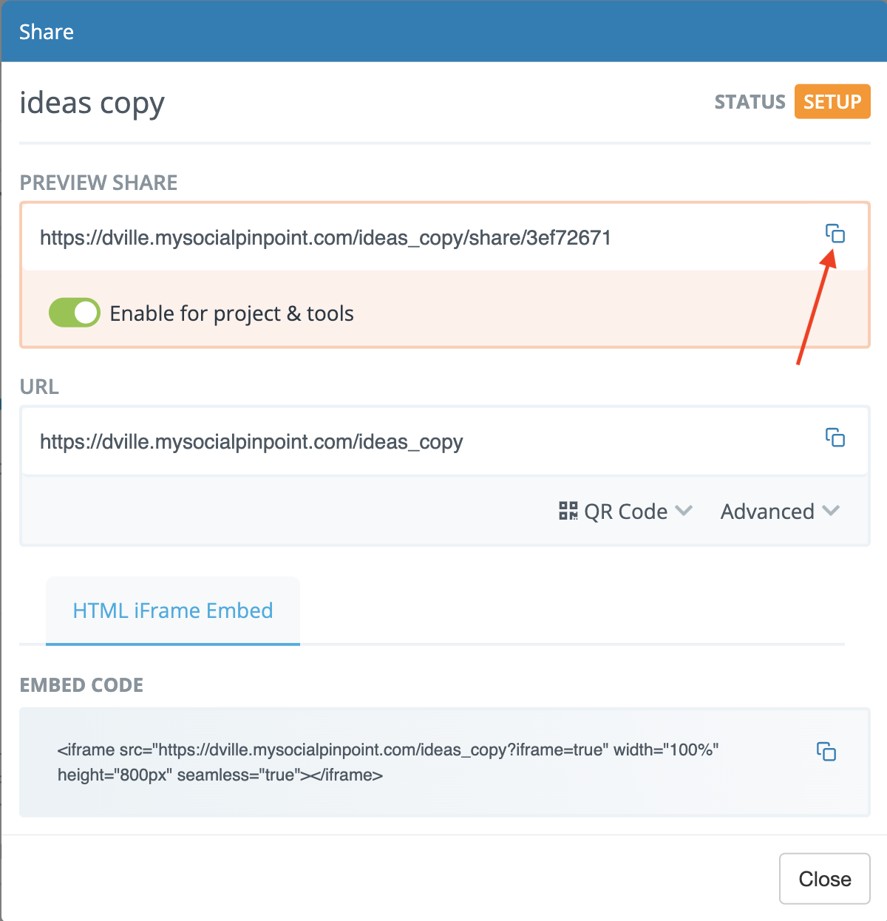Open the HTML iFrame Embed tab
The width and height of the screenshot is (887, 921).
pos(173,611)
